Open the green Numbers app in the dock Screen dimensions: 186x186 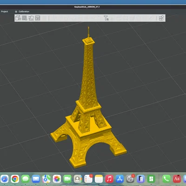pyautogui.click(x=151, y=179)
